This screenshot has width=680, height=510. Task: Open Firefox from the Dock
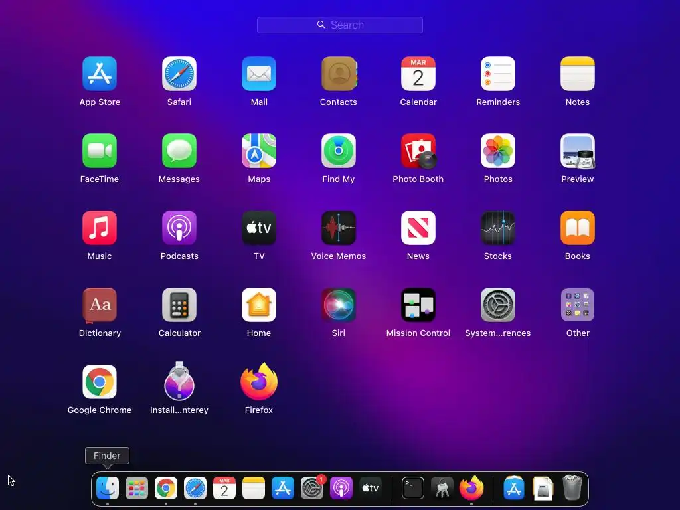pyautogui.click(x=471, y=487)
